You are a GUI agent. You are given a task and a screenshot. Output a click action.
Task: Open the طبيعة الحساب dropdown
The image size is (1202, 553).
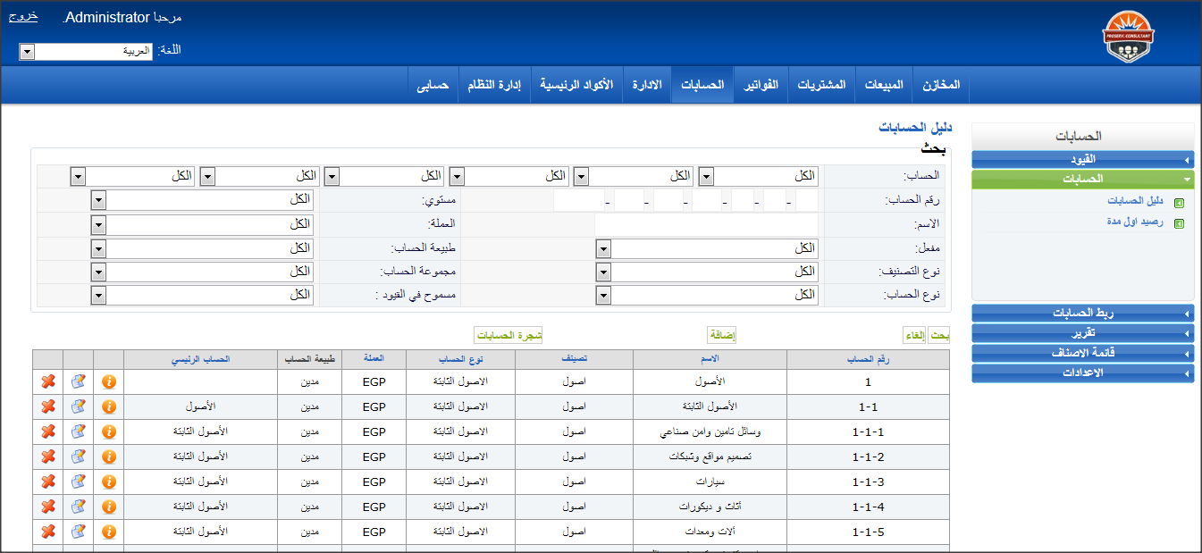(202, 248)
